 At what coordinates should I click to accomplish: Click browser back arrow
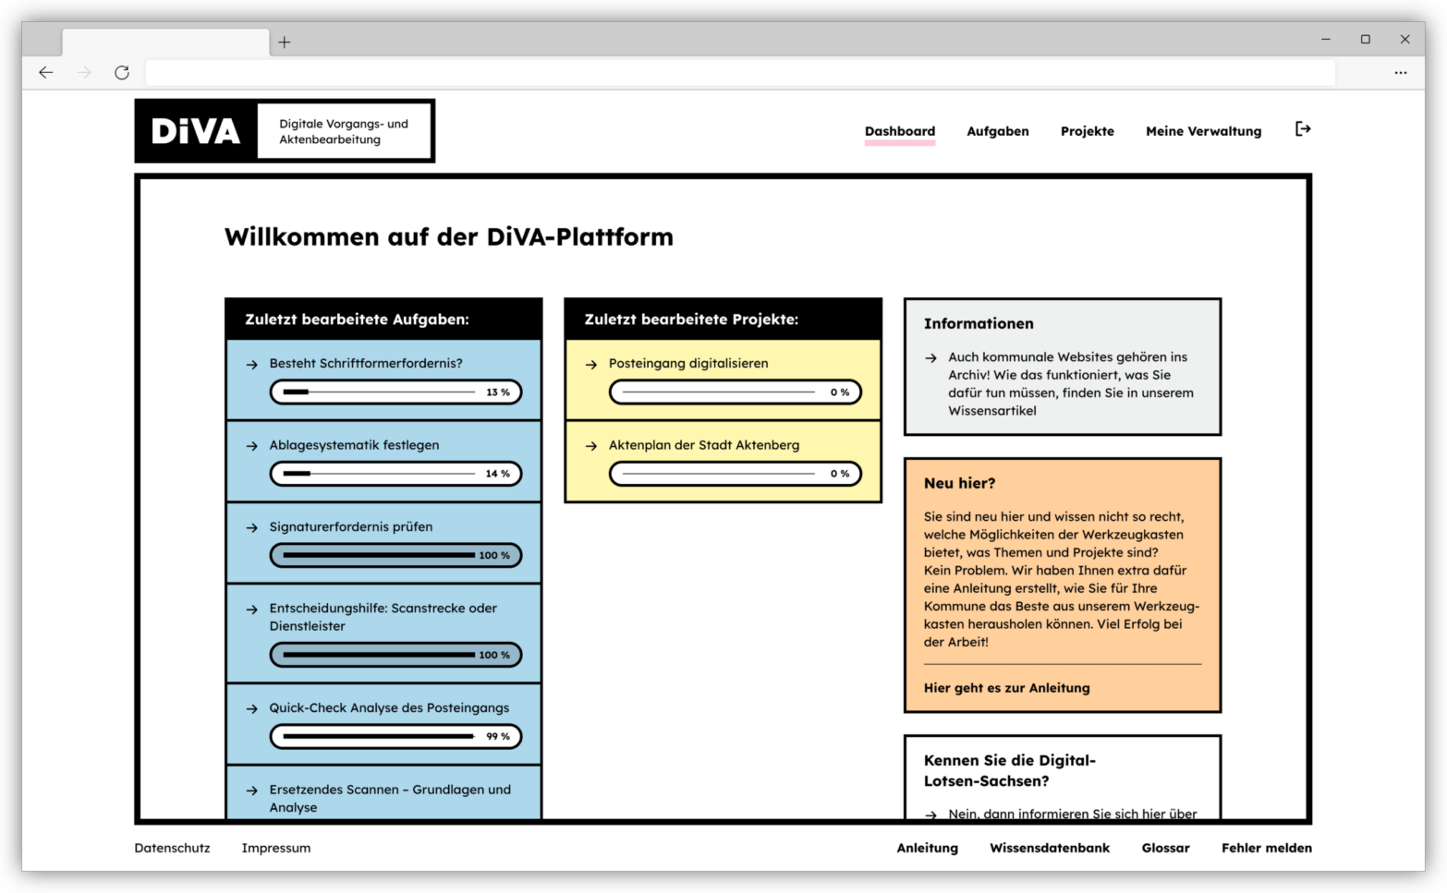[x=46, y=72]
